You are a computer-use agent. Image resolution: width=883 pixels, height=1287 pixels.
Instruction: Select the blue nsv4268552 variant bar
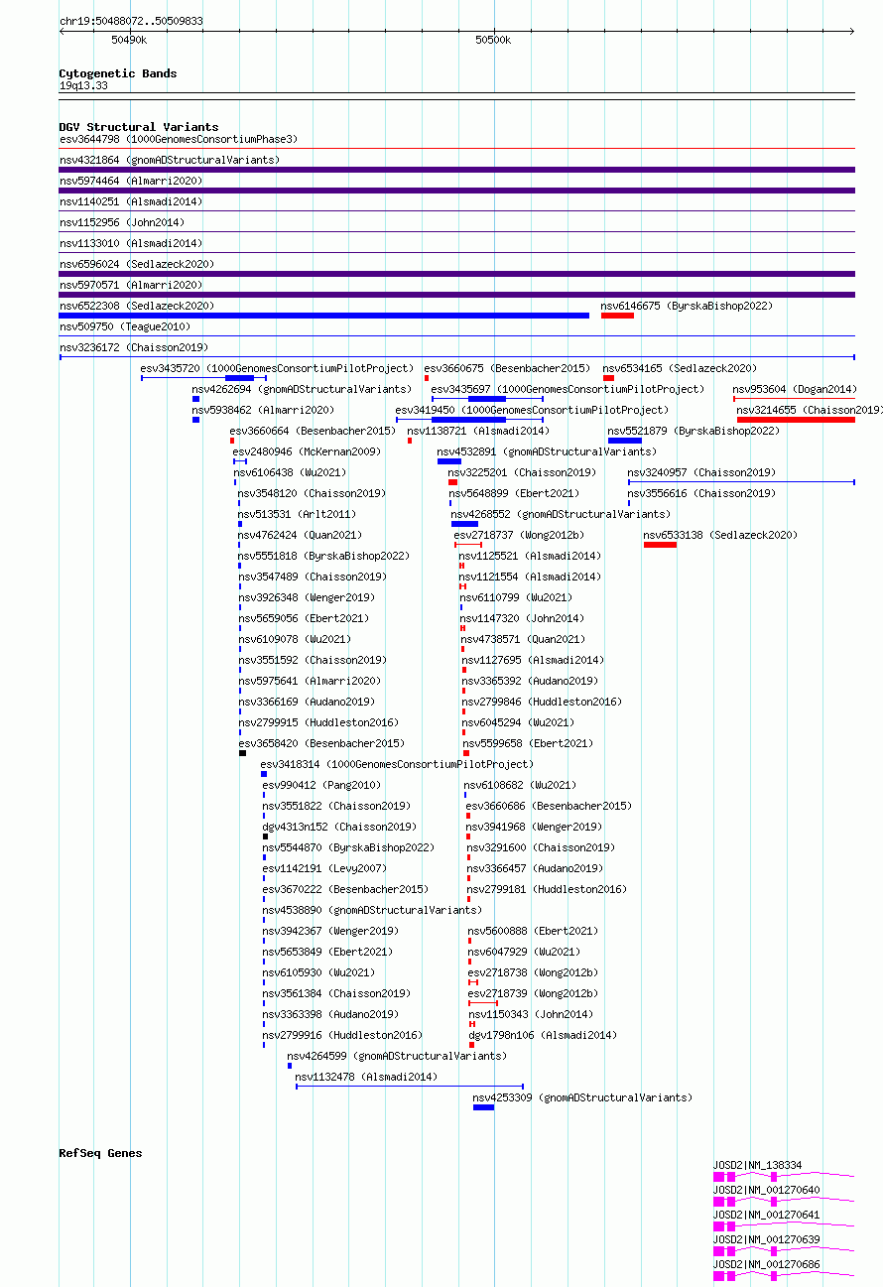pyautogui.click(x=464, y=524)
